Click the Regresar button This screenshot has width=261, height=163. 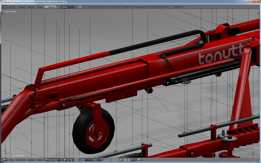[x=50, y=7]
